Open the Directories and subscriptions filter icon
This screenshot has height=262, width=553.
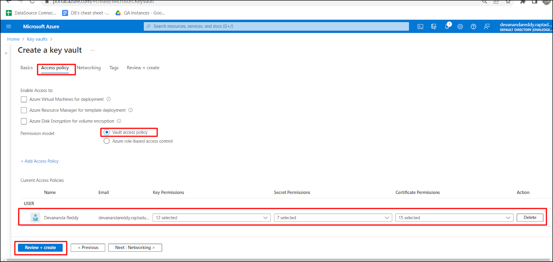click(x=433, y=27)
